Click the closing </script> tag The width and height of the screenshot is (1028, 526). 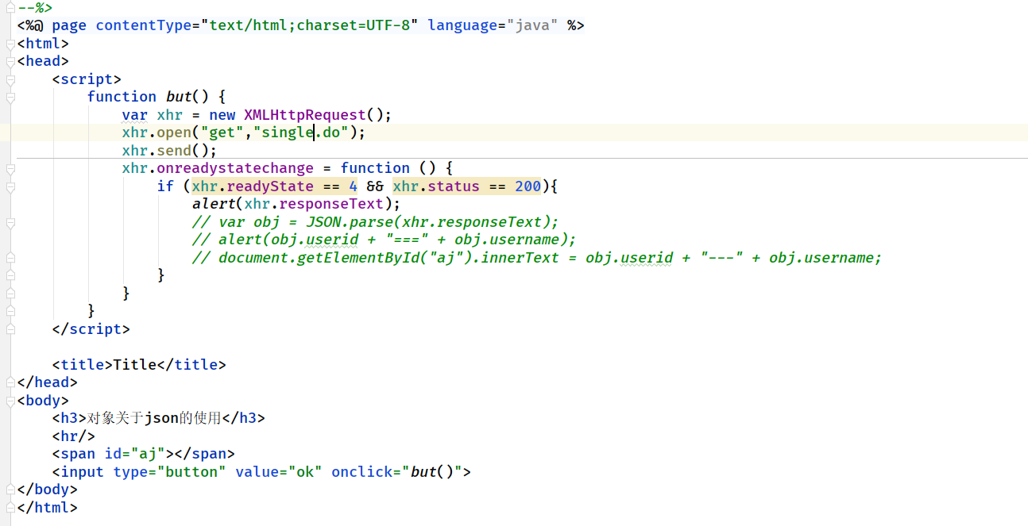[x=91, y=328]
